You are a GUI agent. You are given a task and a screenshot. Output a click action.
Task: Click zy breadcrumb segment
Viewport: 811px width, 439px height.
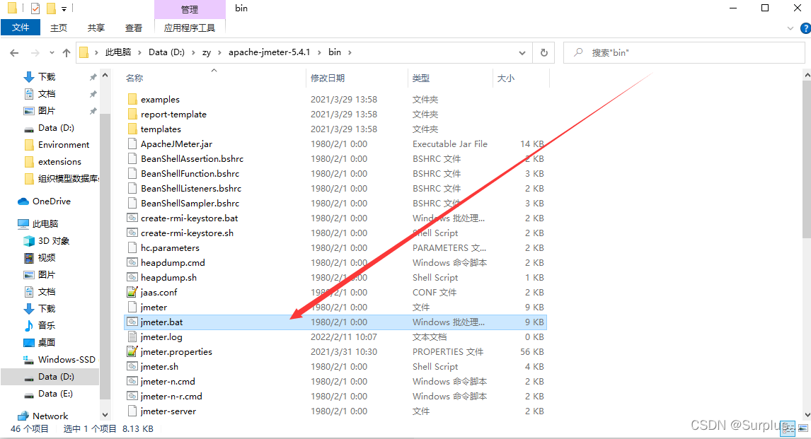(207, 52)
